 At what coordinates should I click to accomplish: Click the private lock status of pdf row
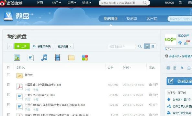(153, 84)
